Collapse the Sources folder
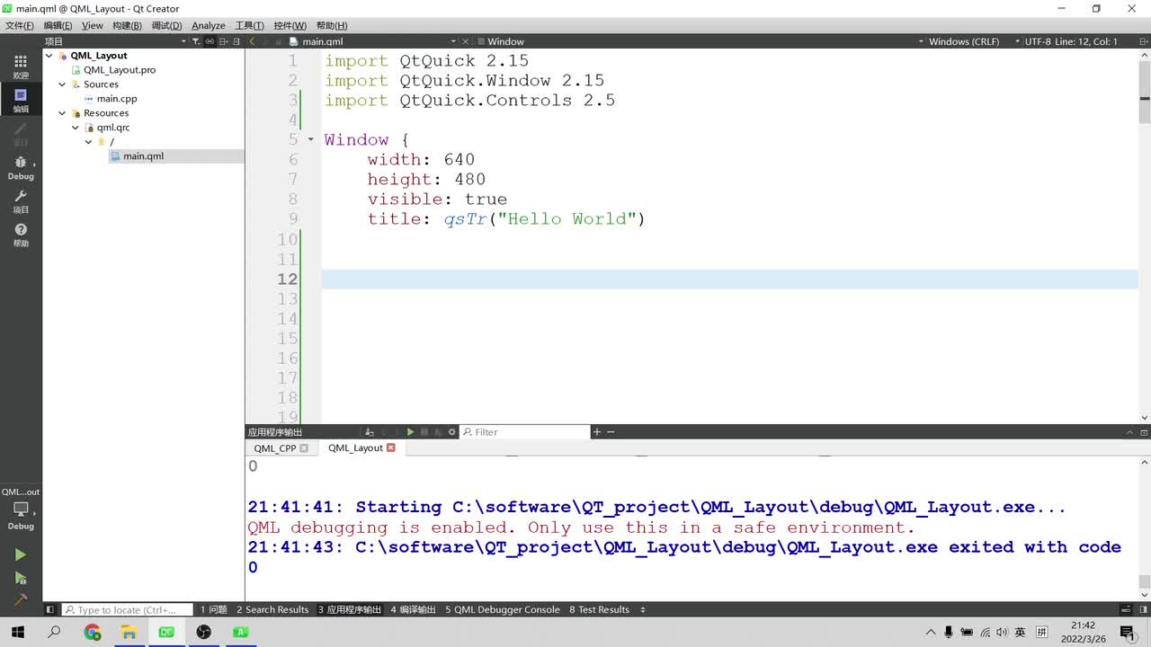The width and height of the screenshot is (1151, 647). pyautogui.click(x=62, y=84)
